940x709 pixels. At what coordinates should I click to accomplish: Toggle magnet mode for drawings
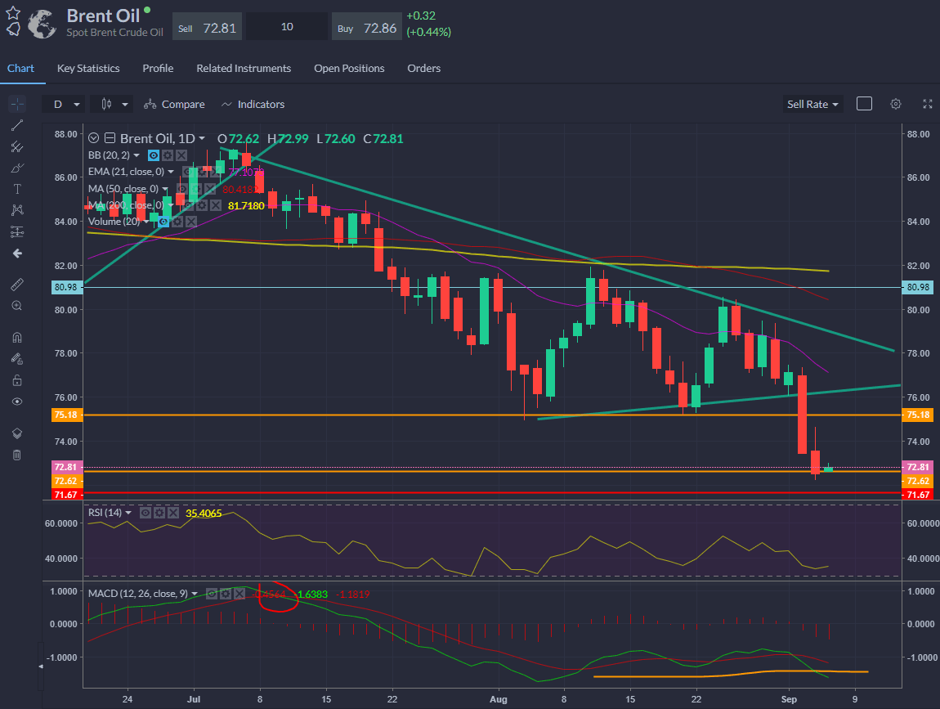pos(17,337)
